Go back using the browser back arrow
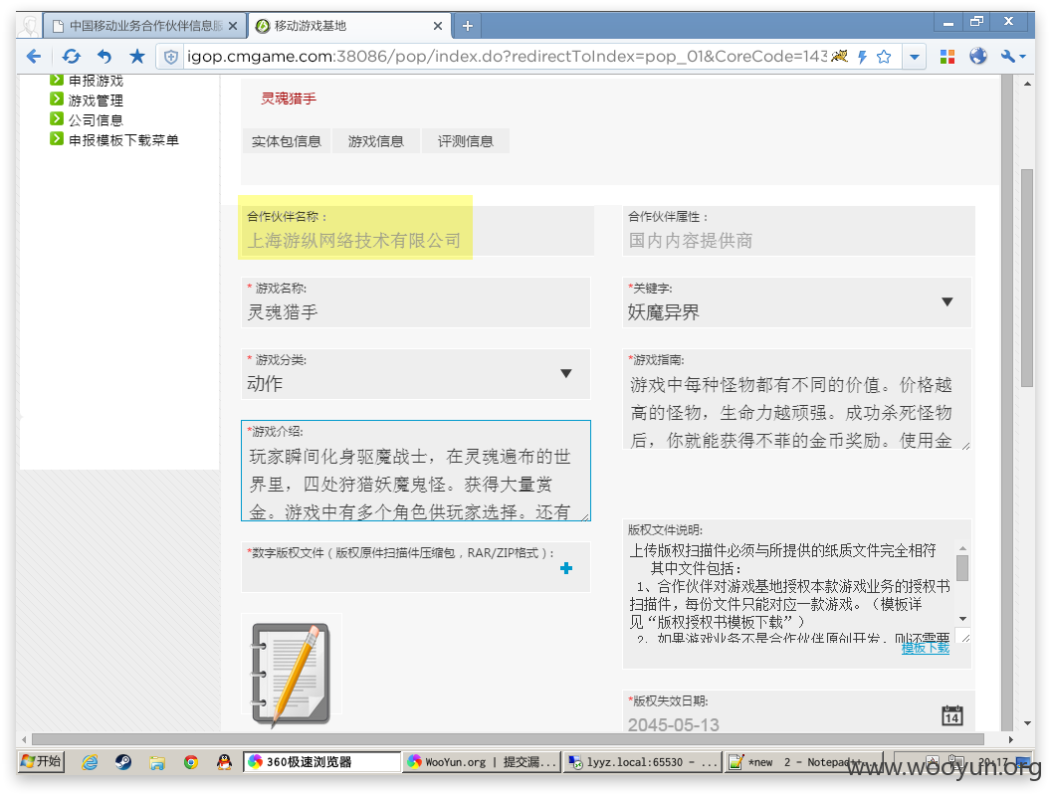 pos(34,57)
